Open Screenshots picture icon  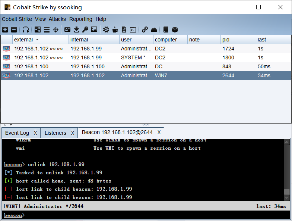click(94, 29)
